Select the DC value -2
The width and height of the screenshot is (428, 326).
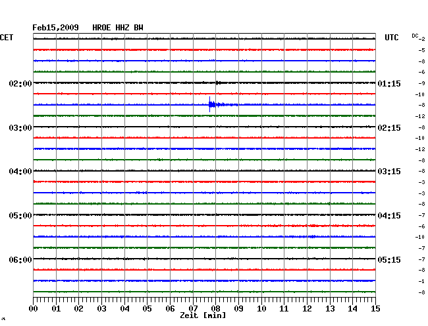[421, 39]
